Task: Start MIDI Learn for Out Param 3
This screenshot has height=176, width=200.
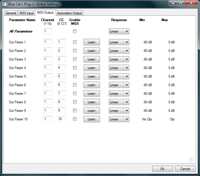Action: point(92,59)
